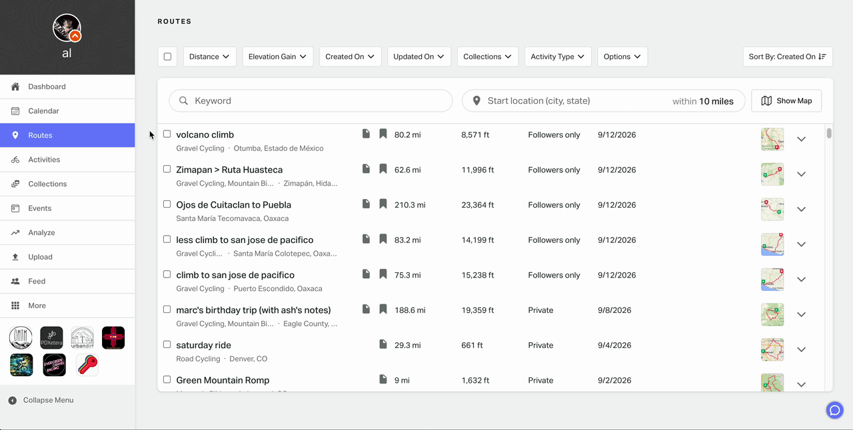Image resolution: width=853 pixels, height=430 pixels.
Task: Check the marc's birthday trip checkbox
Action: [x=167, y=309]
